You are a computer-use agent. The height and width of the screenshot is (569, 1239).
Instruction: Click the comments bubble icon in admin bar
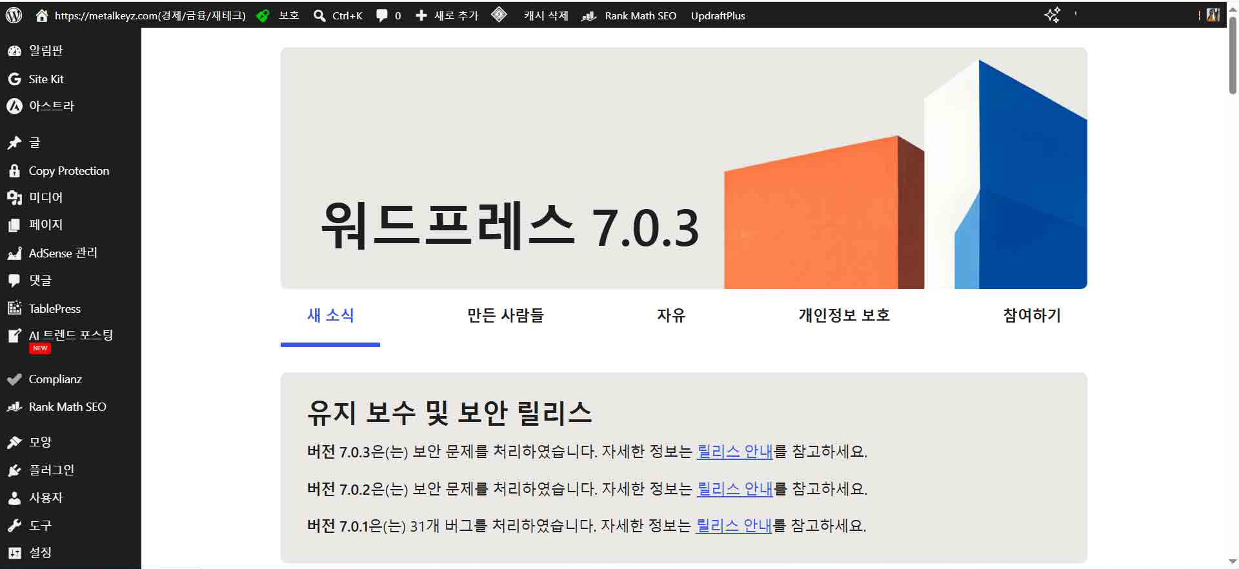click(382, 15)
